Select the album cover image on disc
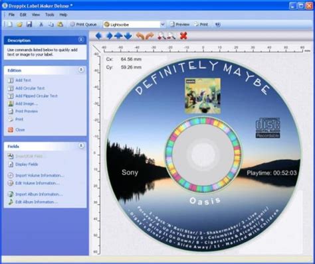Image resolution: width=315 pixels, height=264 pixels. (203, 96)
